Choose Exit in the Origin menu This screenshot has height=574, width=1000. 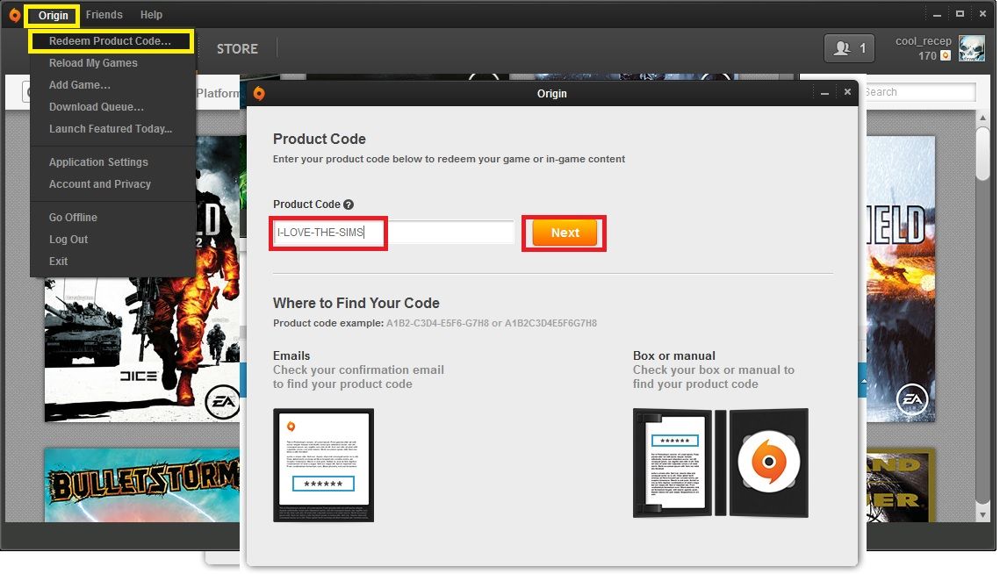(x=58, y=262)
